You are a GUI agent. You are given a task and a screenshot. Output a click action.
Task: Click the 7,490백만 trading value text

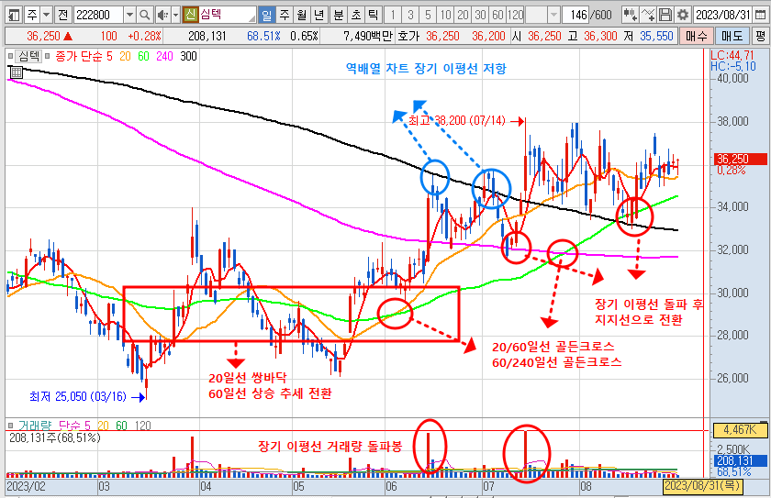pyautogui.click(x=367, y=37)
